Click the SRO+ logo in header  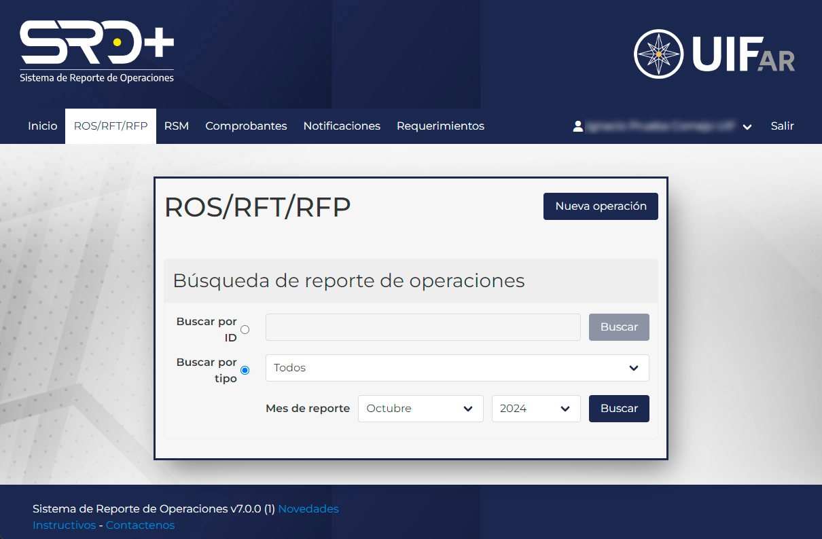coord(96,52)
